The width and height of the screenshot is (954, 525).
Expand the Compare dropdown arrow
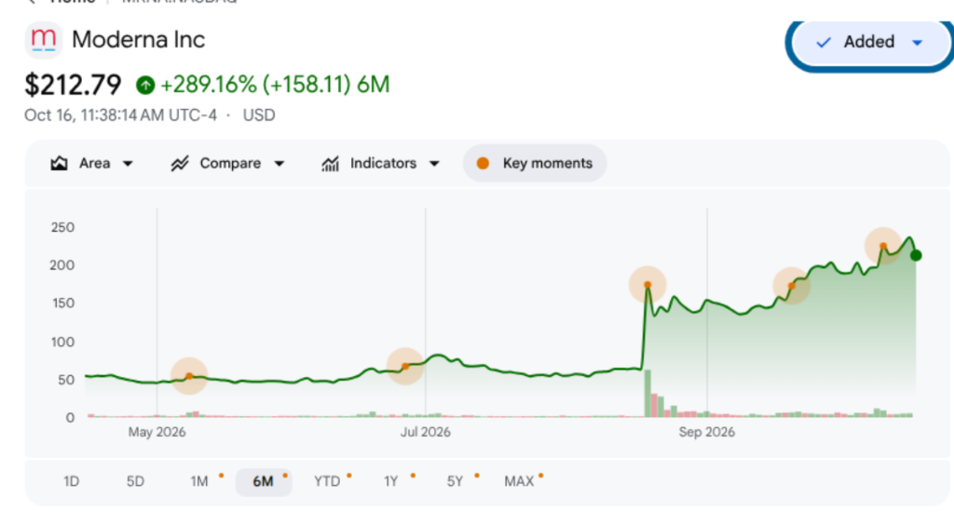(x=279, y=164)
